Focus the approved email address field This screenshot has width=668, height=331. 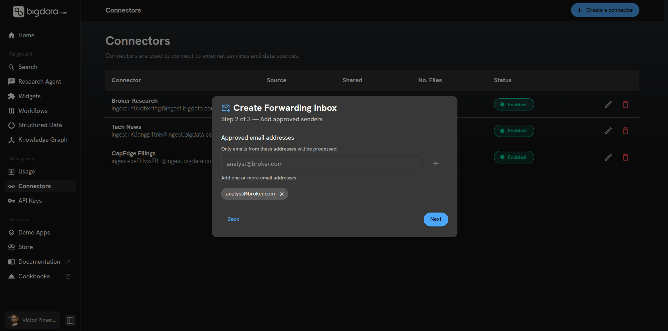tap(321, 163)
